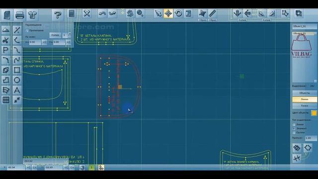Click the highlighted Линии button
This screenshot has width=318, height=179.
coord(305,99)
